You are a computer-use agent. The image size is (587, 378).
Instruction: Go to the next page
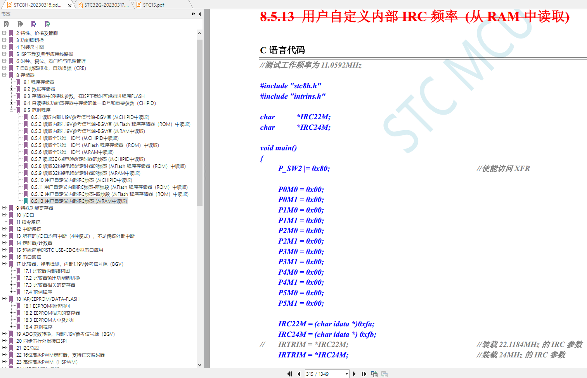(x=354, y=374)
